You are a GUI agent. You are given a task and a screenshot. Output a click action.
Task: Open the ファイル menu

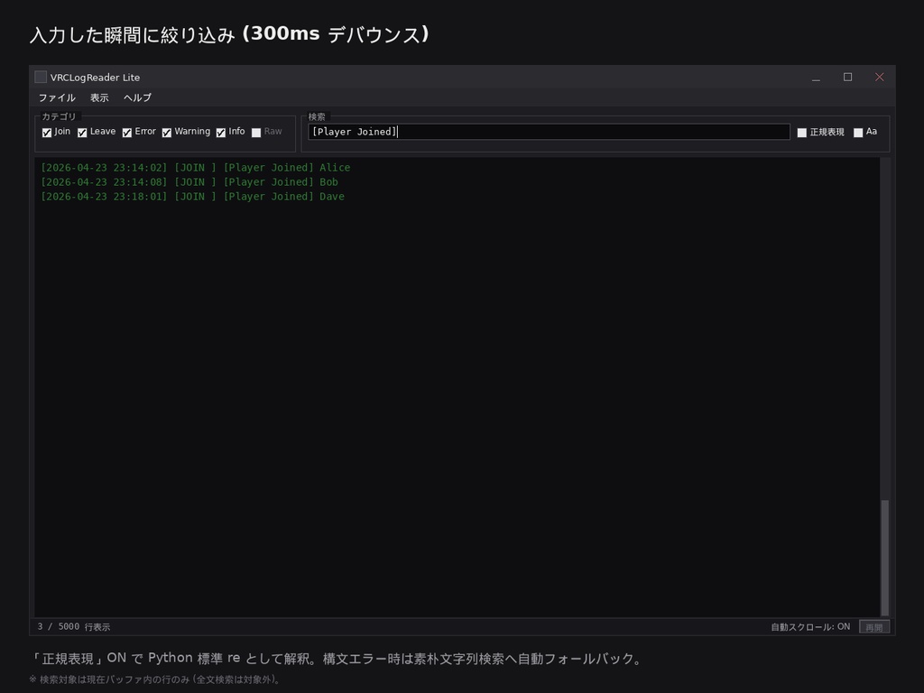56,97
